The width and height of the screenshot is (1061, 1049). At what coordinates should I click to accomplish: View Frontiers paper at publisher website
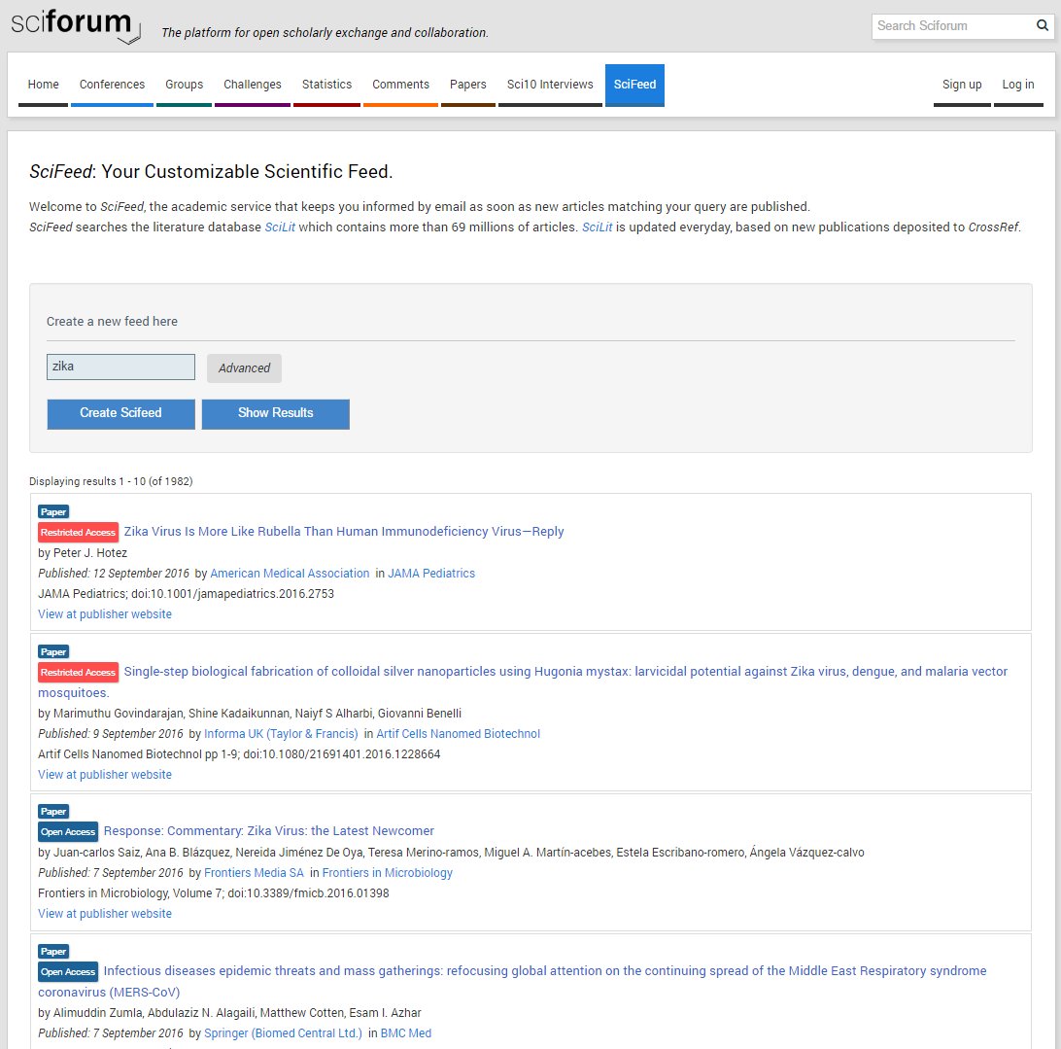coord(105,914)
